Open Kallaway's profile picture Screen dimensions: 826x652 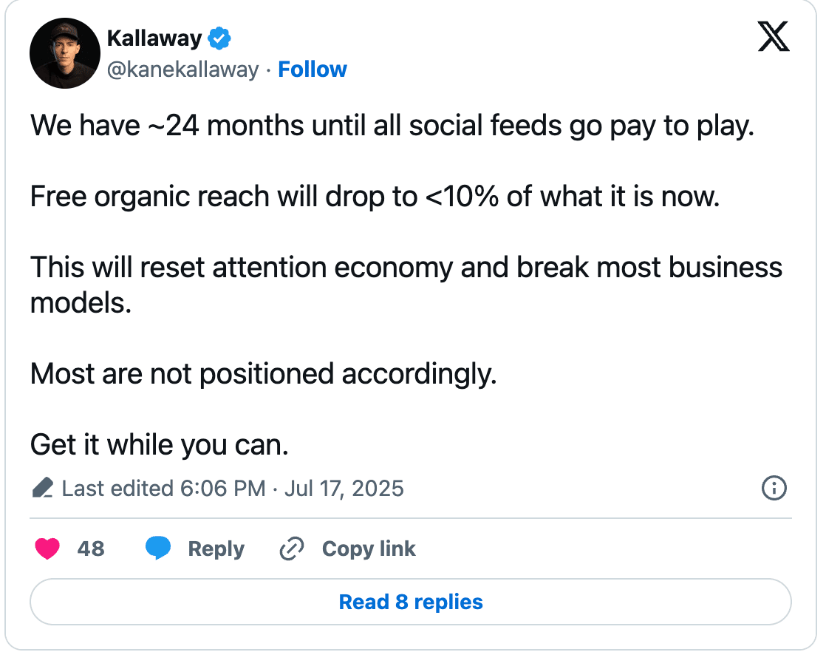[x=65, y=53]
